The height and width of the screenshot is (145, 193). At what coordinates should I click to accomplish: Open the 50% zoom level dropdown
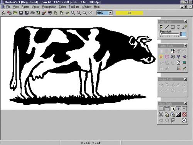click(110, 13)
